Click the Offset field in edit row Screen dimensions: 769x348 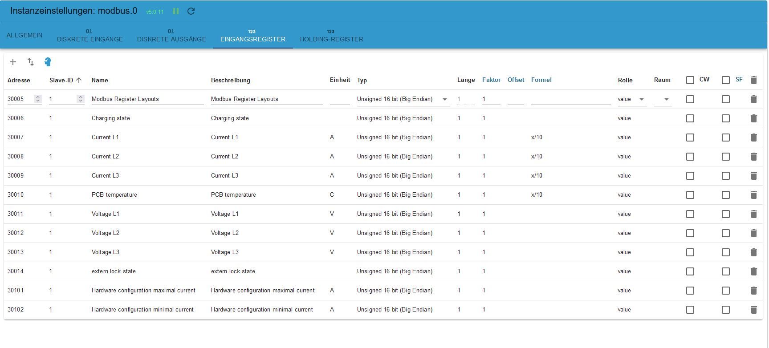click(x=516, y=99)
